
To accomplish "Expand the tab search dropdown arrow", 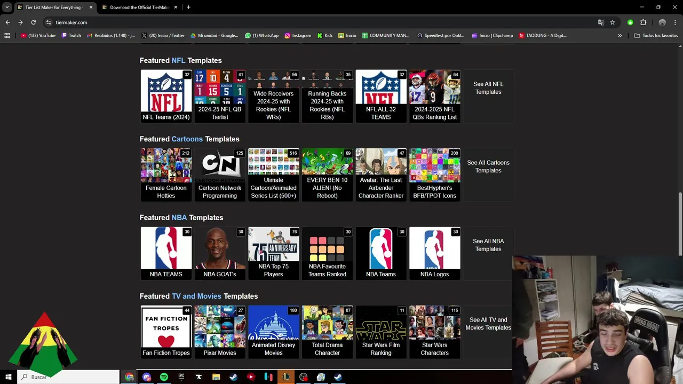I will coord(7,7).
